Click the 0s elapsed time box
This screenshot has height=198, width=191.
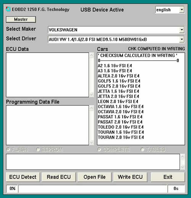tap(176, 188)
